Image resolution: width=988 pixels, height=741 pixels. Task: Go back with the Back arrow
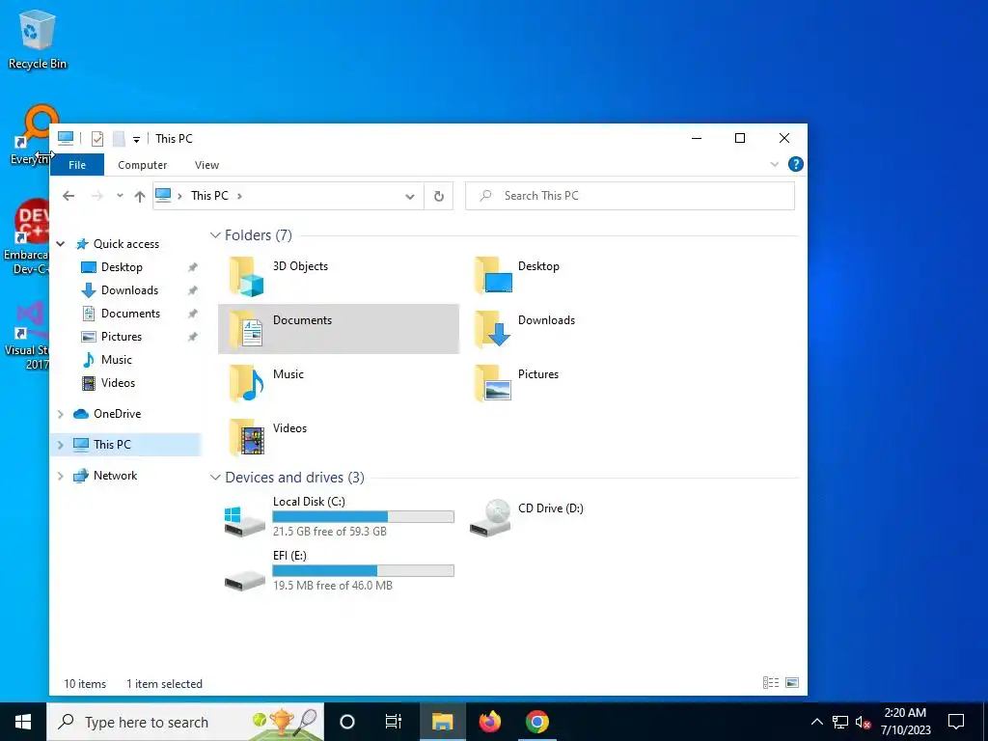coord(69,196)
